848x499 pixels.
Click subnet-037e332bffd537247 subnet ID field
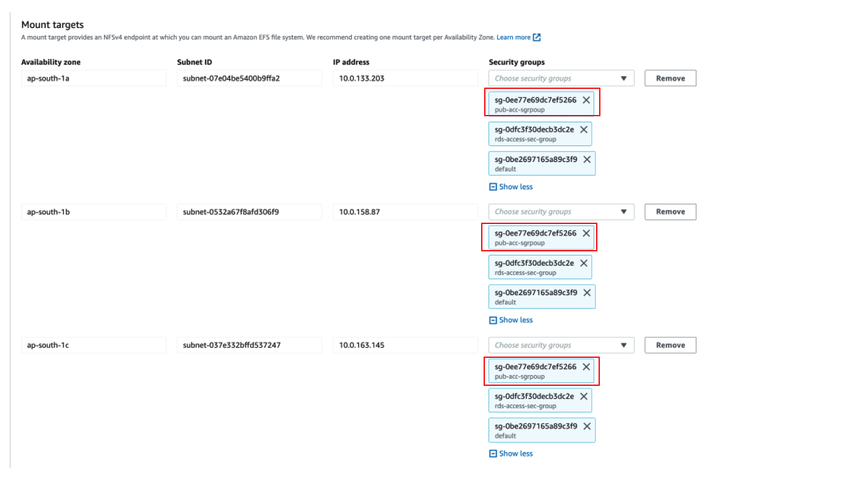(249, 345)
